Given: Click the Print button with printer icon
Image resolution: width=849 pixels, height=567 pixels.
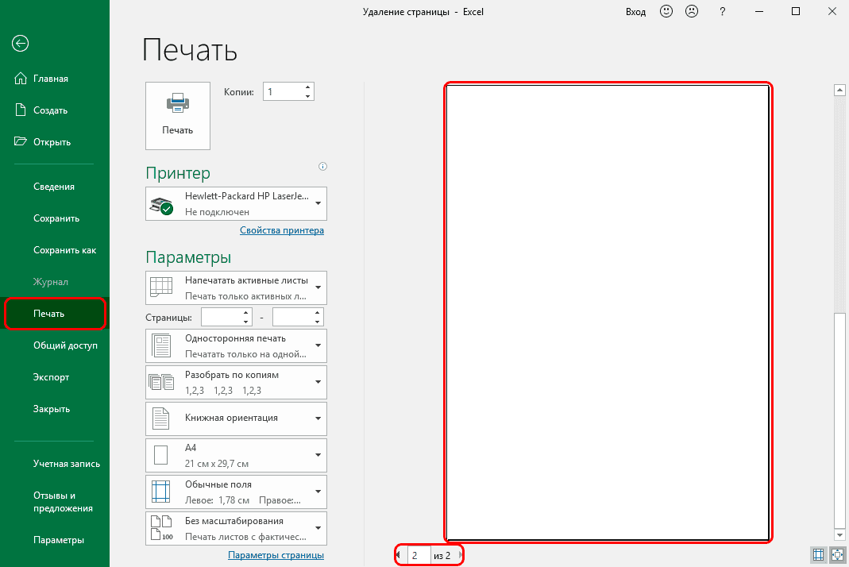Looking at the screenshot, I should click(x=178, y=116).
